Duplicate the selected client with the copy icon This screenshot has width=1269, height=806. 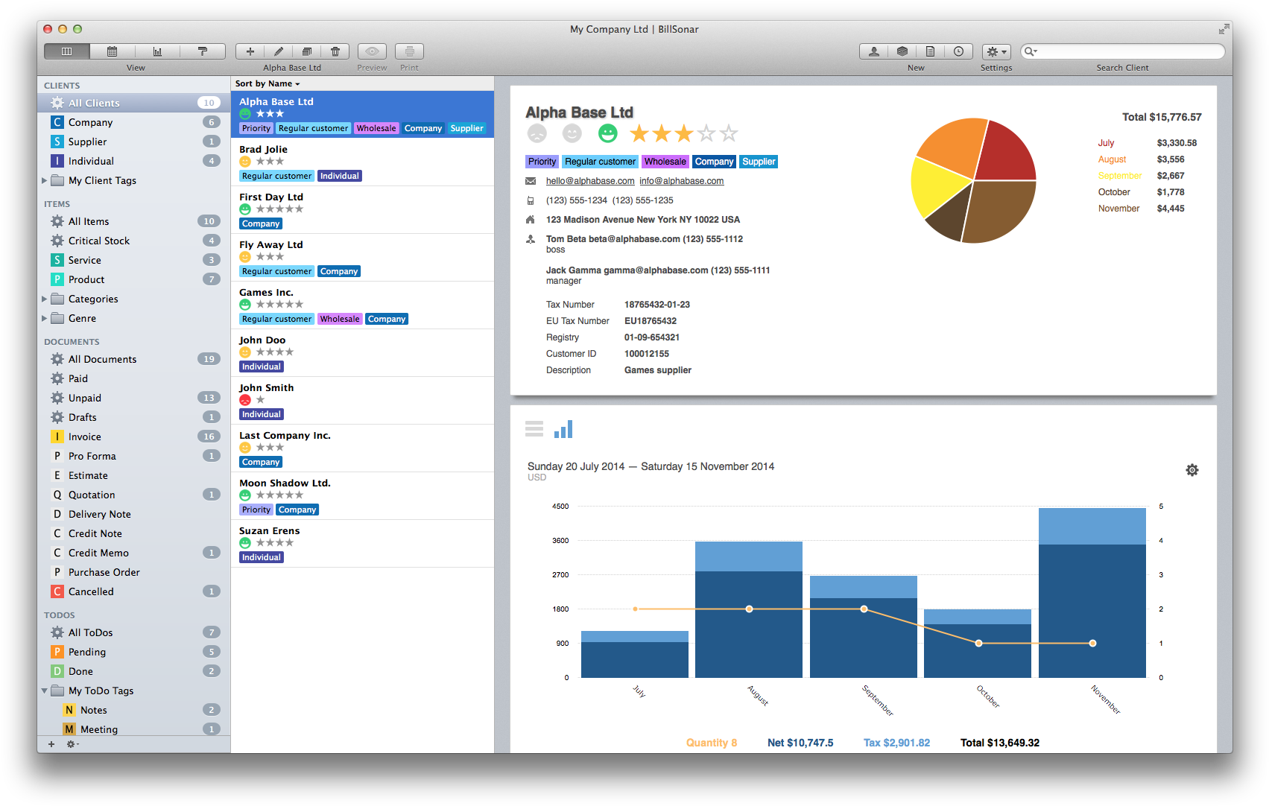pos(307,51)
